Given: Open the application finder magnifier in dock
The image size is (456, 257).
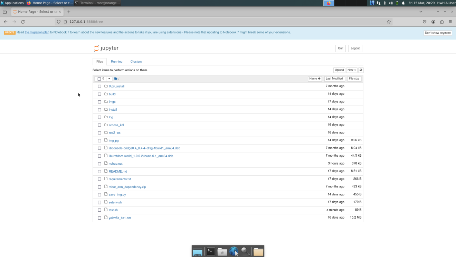Looking at the screenshot, I should (246, 251).
